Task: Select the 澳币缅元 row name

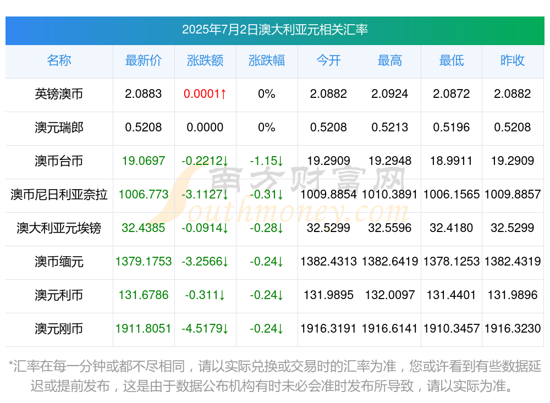Action: [x=59, y=262]
